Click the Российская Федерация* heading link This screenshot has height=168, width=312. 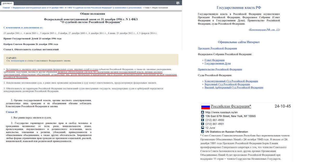231,106
